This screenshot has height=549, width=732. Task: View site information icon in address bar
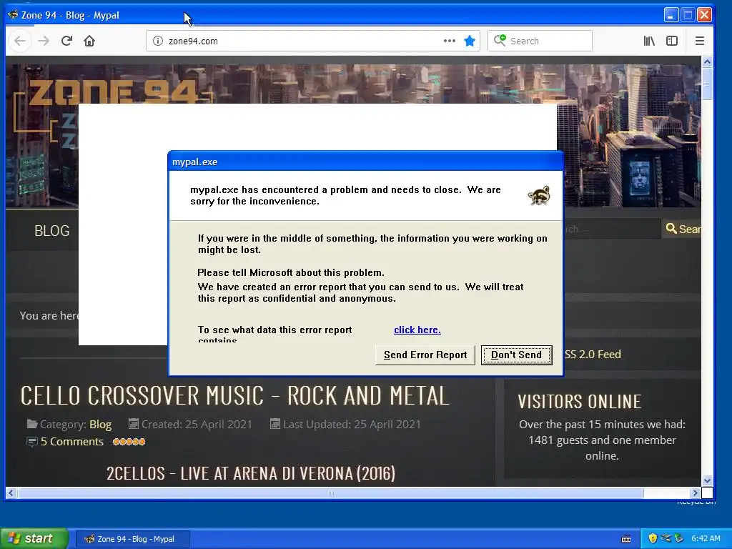point(158,41)
